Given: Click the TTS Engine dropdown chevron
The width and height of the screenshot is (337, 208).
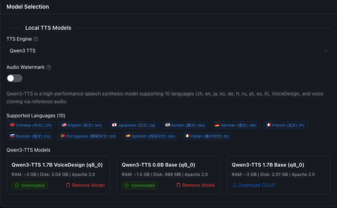Looking at the screenshot, I should [x=326, y=51].
